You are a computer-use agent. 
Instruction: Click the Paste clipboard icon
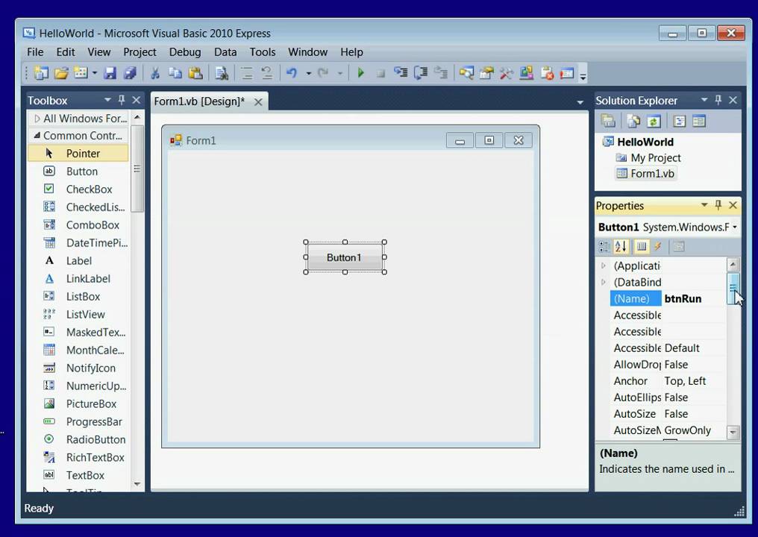195,73
